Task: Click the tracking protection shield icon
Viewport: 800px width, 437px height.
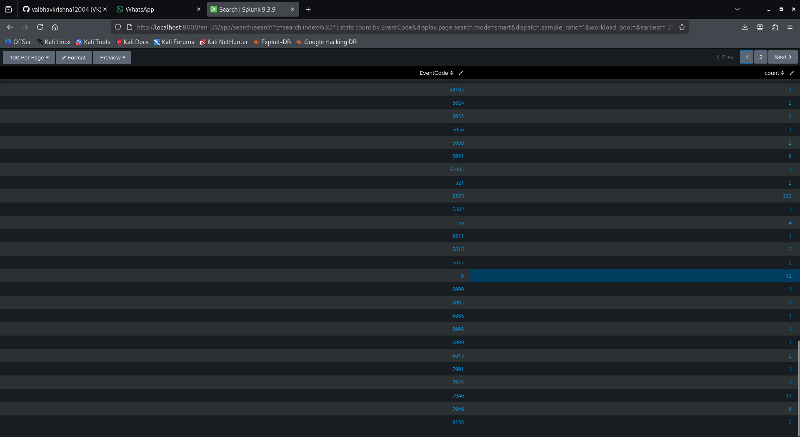Action: (118, 27)
